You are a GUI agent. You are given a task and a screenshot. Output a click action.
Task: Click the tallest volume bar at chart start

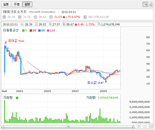pyautogui.click(x=4, y=112)
